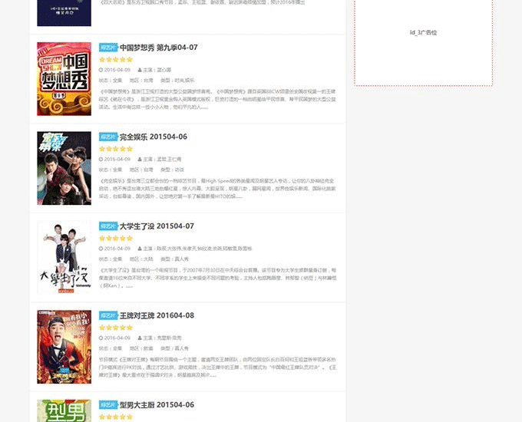This screenshot has width=522, height=422.
Task: Click the person icon in 大学生了没 entry
Action: 140,249
